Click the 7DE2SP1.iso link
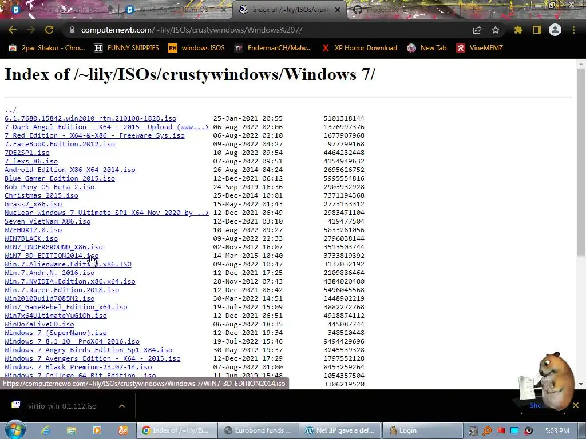Screen dimensions: 586x439 (x=27, y=153)
